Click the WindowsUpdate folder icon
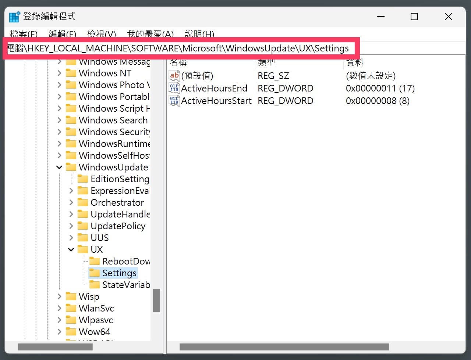Image resolution: width=471 pixels, height=360 pixels. click(71, 167)
